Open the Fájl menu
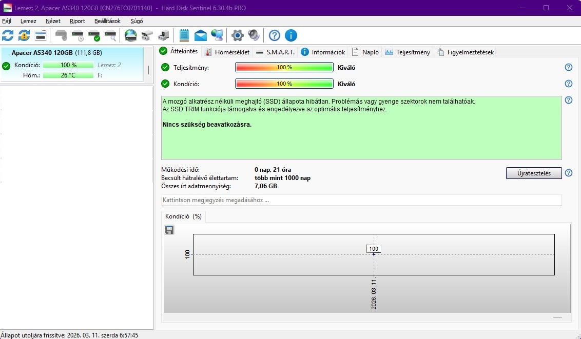This screenshot has height=339, width=581. coord(6,21)
